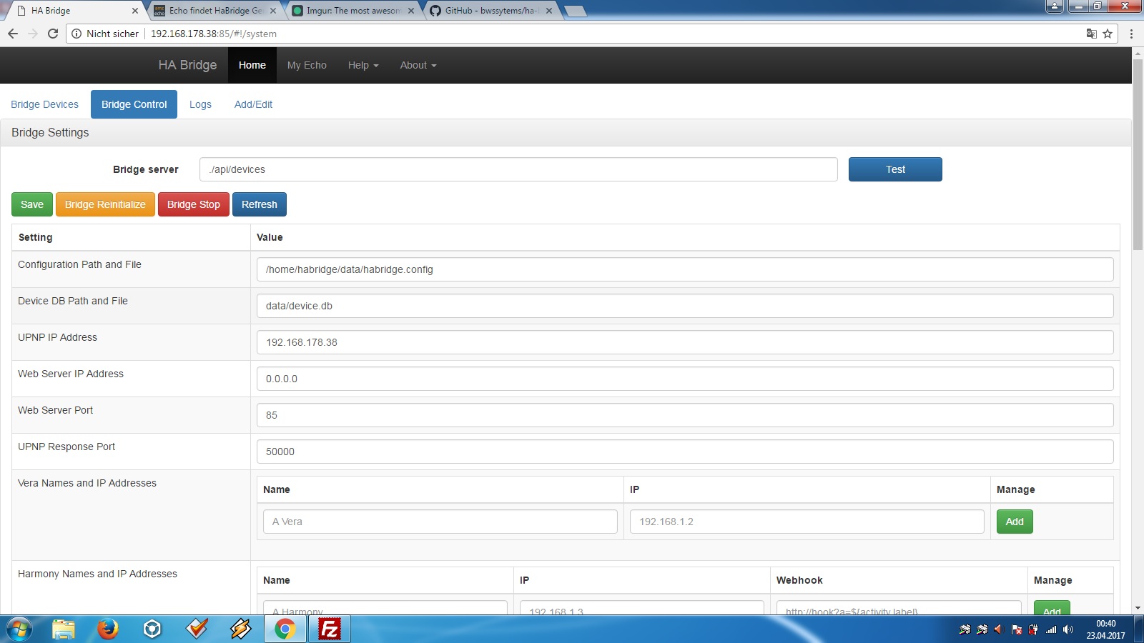Go back to the previous page
Screen dimensions: 1144x643
pyautogui.click(x=13, y=34)
